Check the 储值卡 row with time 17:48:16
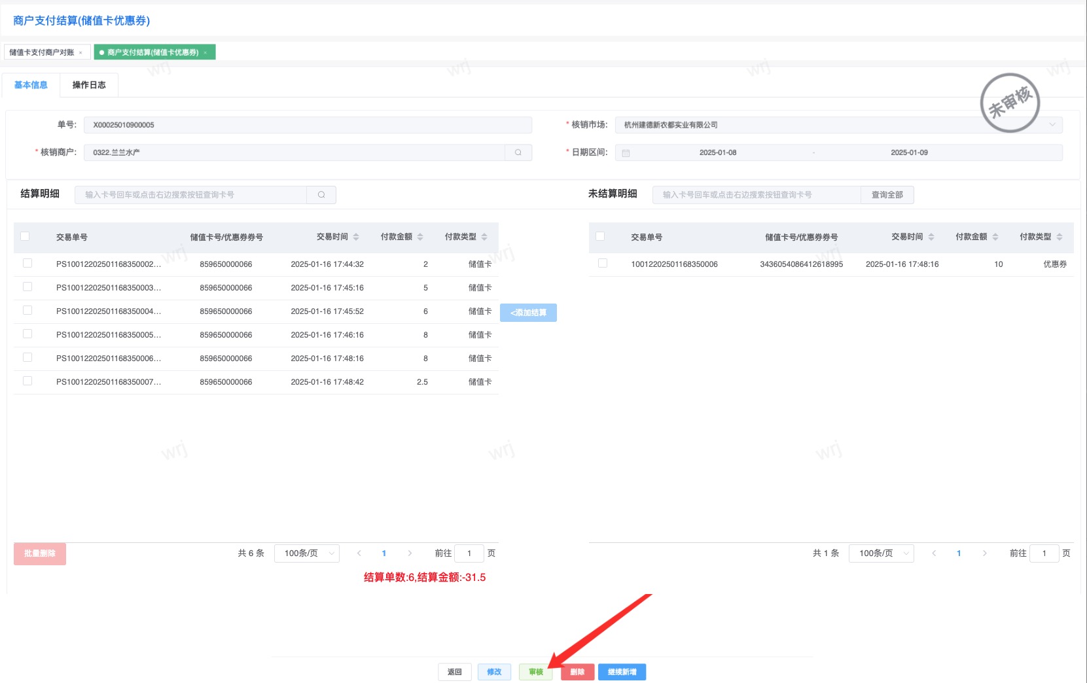The width and height of the screenshot is (1087, 683). pos(27,357)
